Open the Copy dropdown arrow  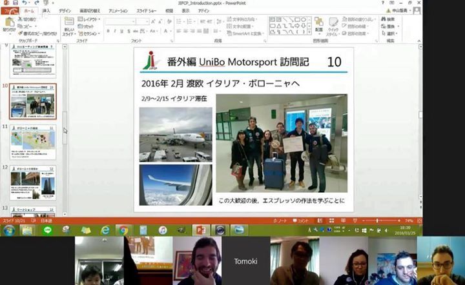coord(36,26)
